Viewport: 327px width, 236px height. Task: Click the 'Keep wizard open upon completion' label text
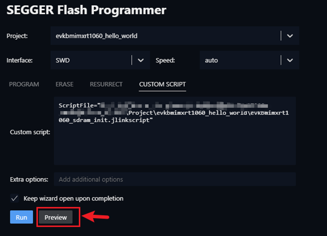point(73,198)
